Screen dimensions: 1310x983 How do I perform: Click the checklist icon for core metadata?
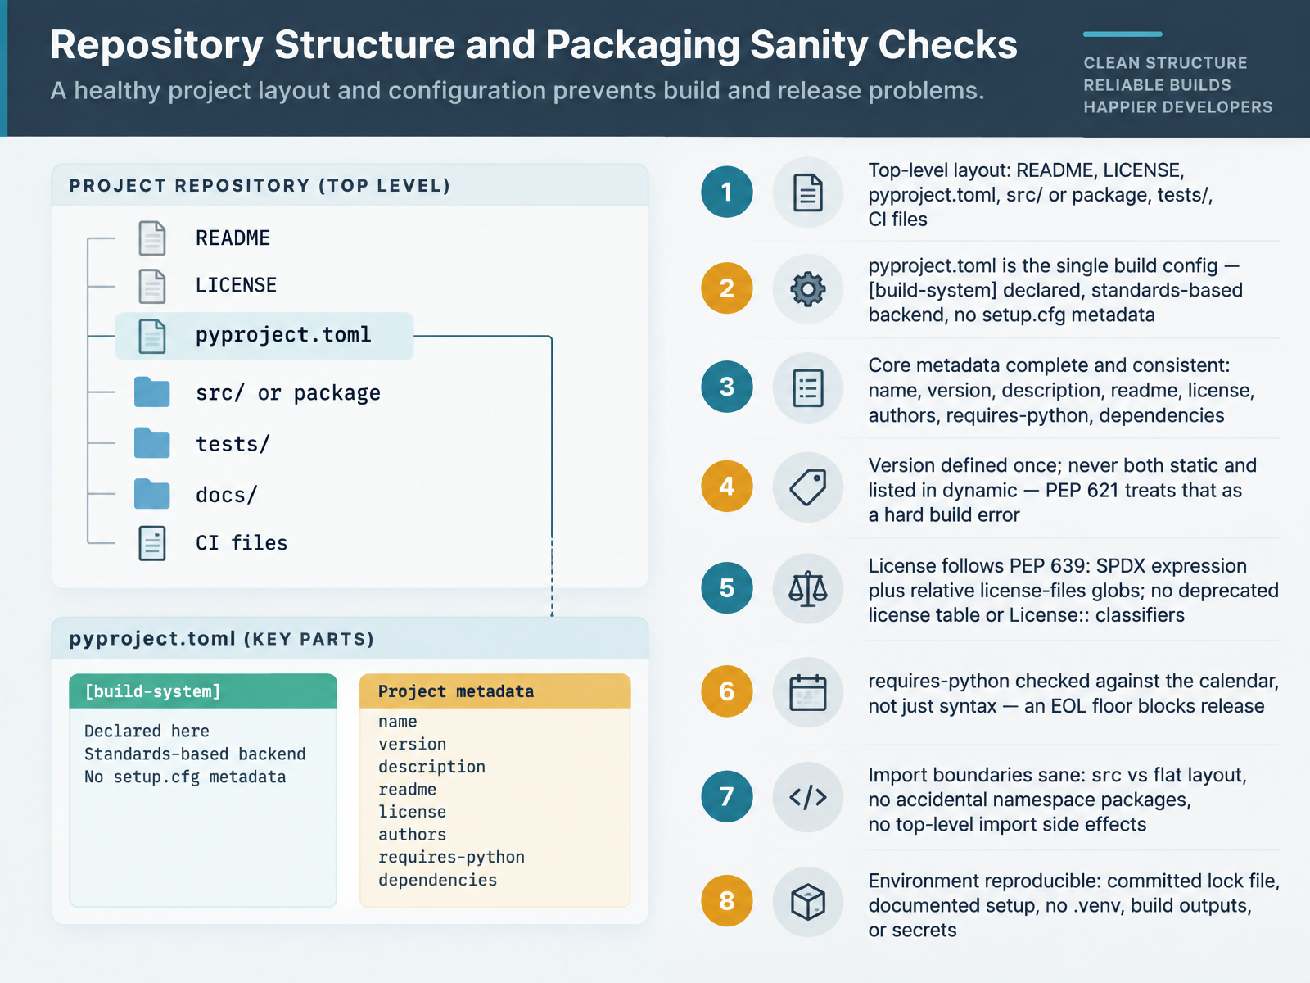pos(808,387)
